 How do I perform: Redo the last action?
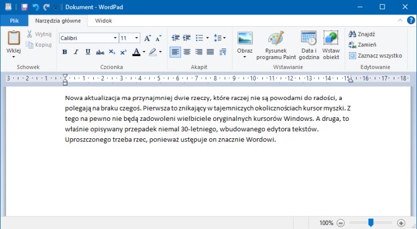tap(46, 7)
